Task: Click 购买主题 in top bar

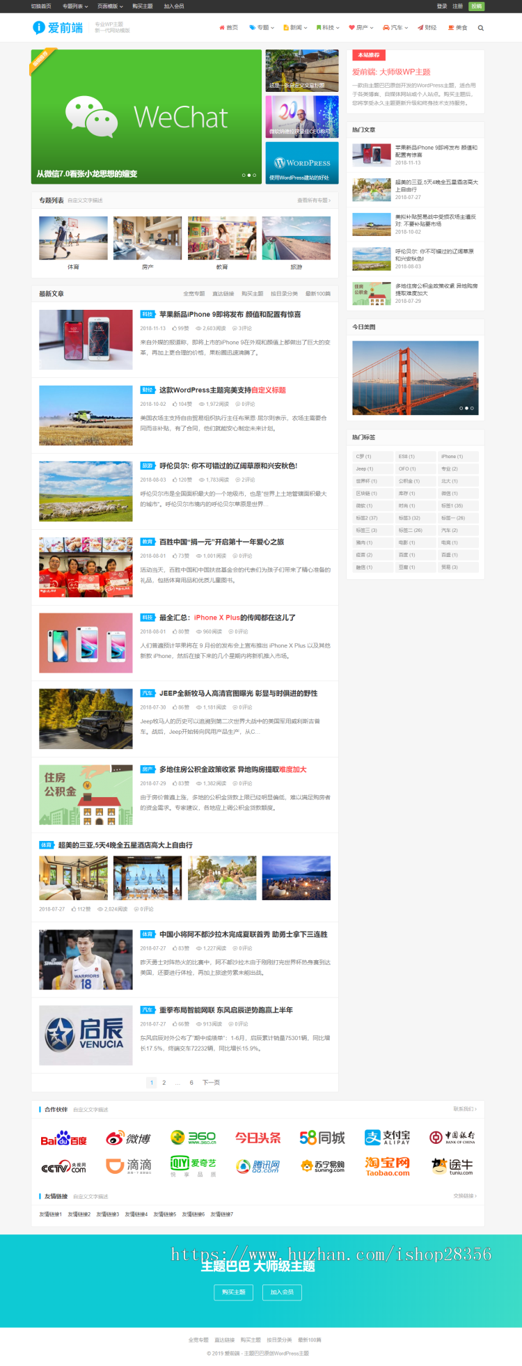Action: 143,6
